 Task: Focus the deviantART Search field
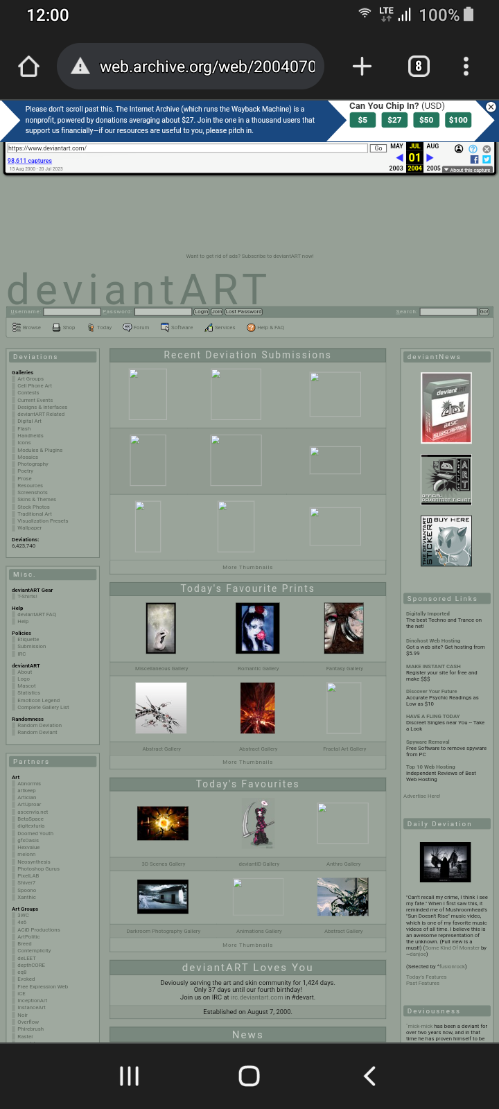tap(448, 312)
